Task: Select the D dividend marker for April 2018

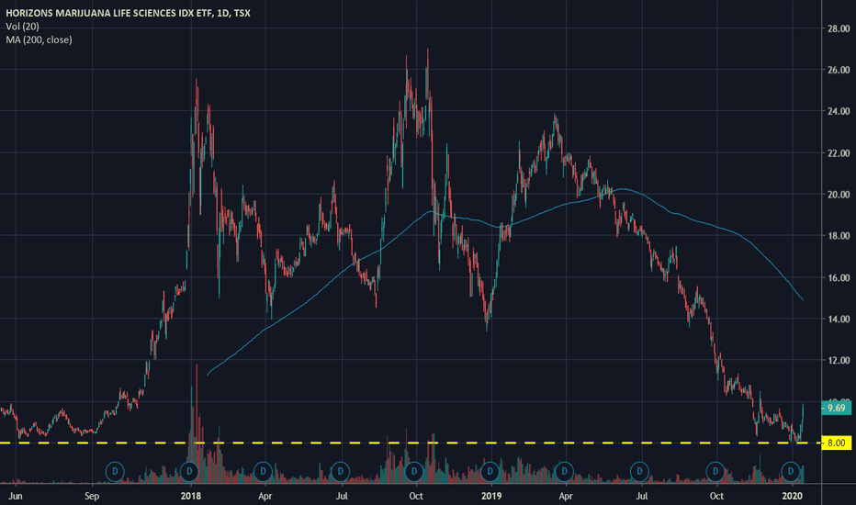Action: pos(263,471)
